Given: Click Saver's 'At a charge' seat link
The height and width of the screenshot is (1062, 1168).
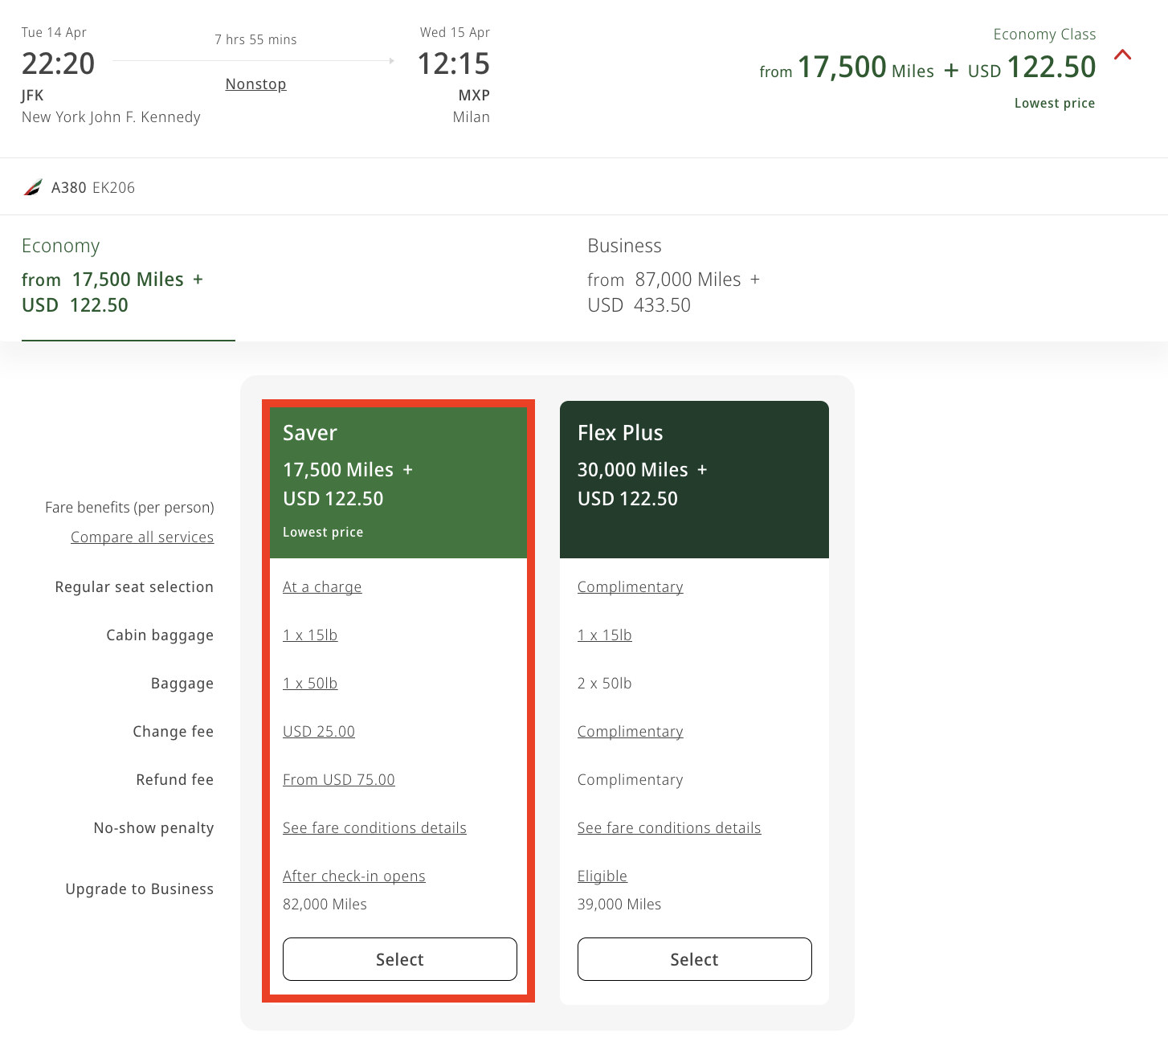Looking at the screenshot, I should [322, 587].
